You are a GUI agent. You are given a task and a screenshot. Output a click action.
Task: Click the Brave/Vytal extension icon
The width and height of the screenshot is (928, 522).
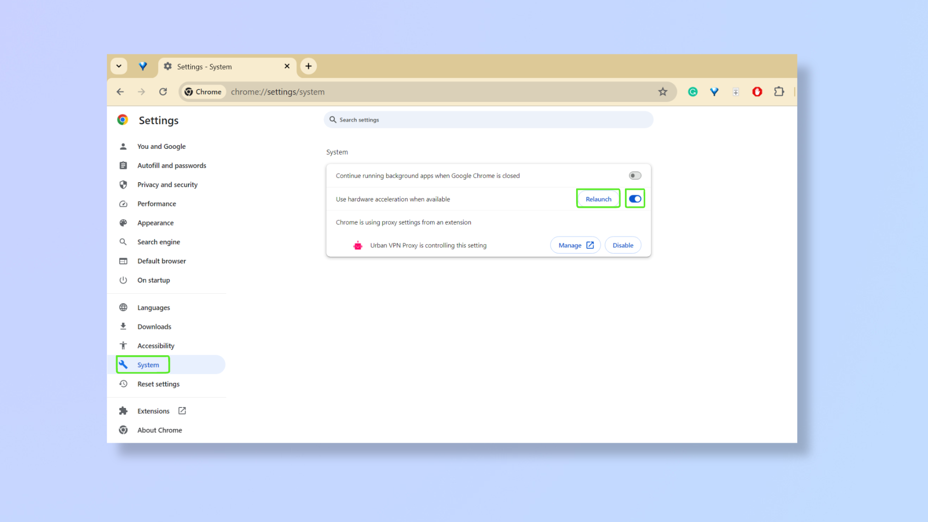tap(714, 92)
